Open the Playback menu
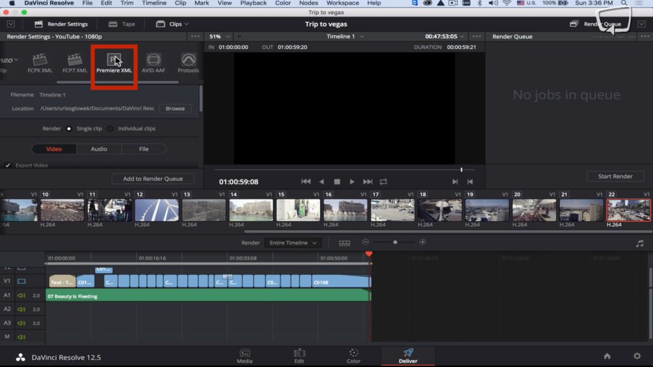 [253, 3]
